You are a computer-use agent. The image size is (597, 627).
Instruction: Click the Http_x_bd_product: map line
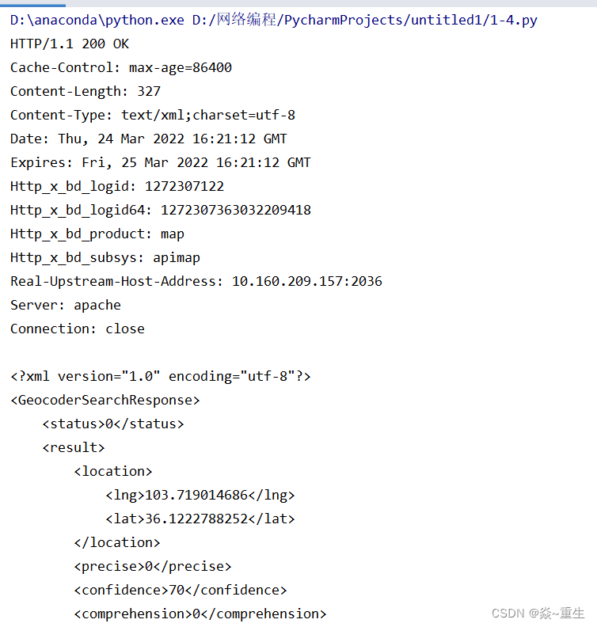pos(97,234)
